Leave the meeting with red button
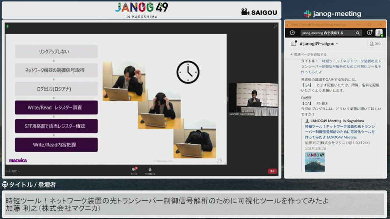390x219 pixels. 272,171
